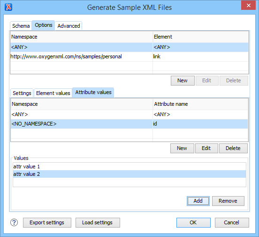Click Namespace column header in attribute table
Screen dimensions: 259x237
click(x=82, y=104)
